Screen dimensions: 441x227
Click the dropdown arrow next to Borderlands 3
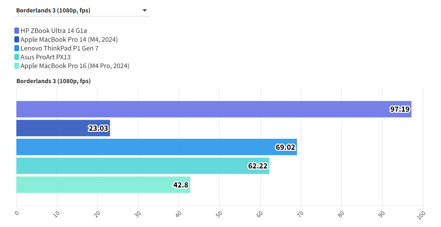pyautogui.click(x=145, y=11)
